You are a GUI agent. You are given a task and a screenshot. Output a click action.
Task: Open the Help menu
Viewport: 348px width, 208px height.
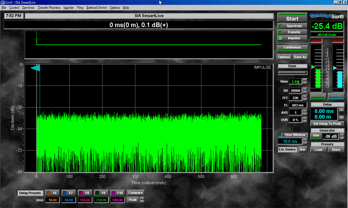tap(126, 8)
